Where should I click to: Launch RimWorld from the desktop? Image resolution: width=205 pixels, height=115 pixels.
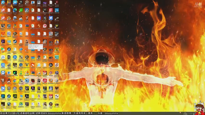pyautogui.click(x=27, y=3)
